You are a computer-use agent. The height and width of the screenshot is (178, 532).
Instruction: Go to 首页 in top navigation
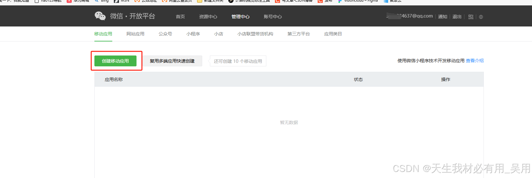[180, 17]
